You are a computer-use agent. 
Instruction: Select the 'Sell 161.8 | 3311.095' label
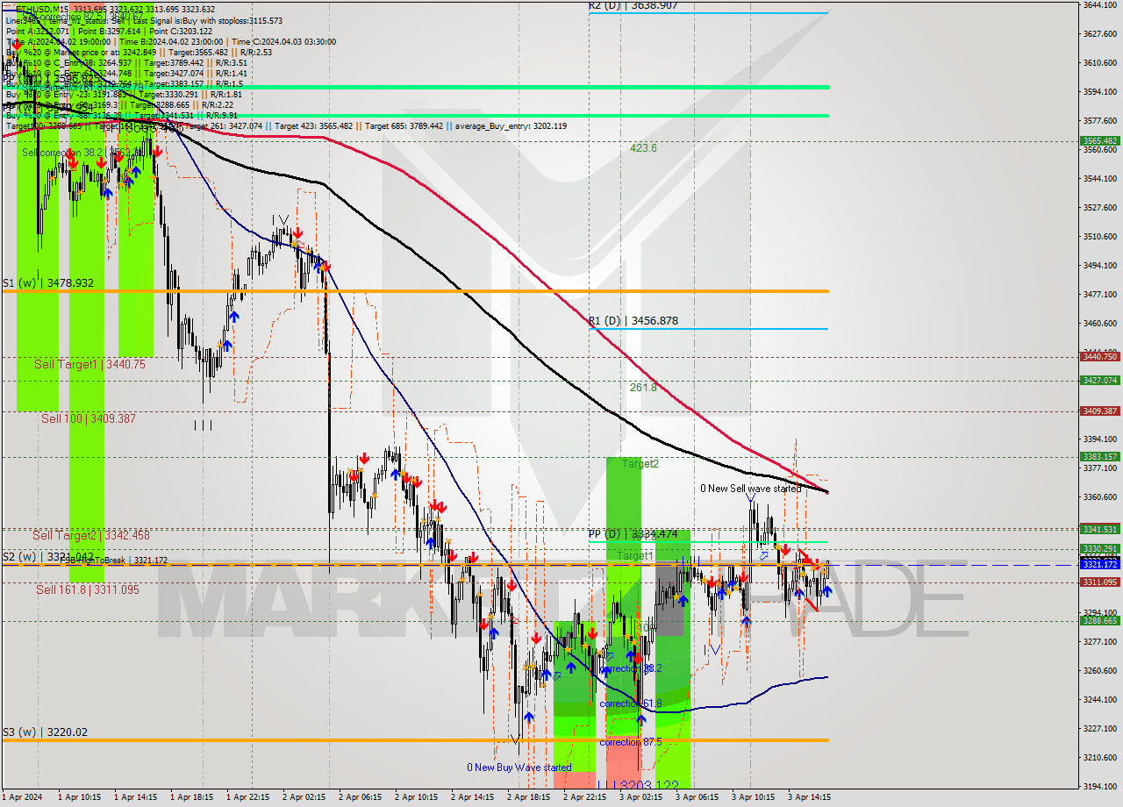pyautogui.click(x=88, y=589)
